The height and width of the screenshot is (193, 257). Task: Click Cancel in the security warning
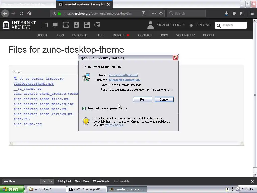(164, 100)
